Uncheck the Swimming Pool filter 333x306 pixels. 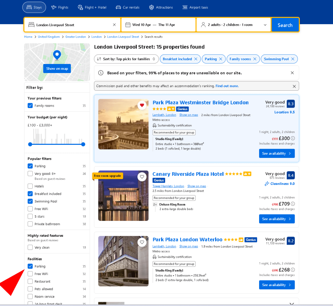[x=30, y=201]
